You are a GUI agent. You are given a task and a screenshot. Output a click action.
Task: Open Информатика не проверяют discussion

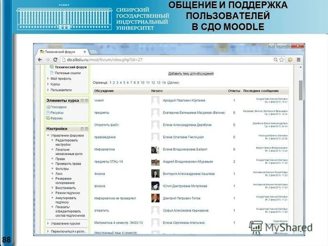pyautogui.click(x=115, y=198)
